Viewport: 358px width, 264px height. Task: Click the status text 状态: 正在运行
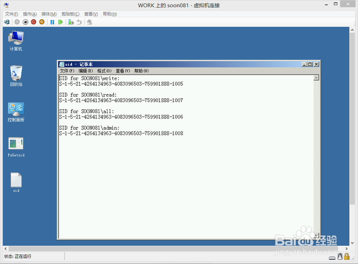(18, 256)
